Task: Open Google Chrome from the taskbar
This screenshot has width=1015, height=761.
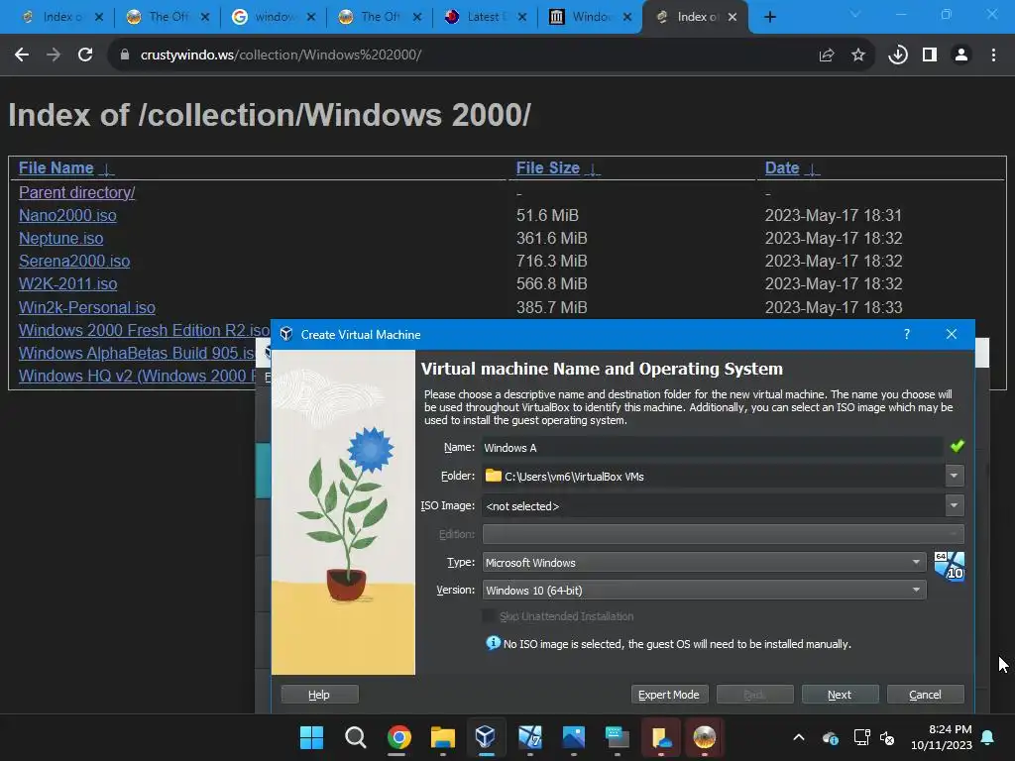Action: click(398, 737)
